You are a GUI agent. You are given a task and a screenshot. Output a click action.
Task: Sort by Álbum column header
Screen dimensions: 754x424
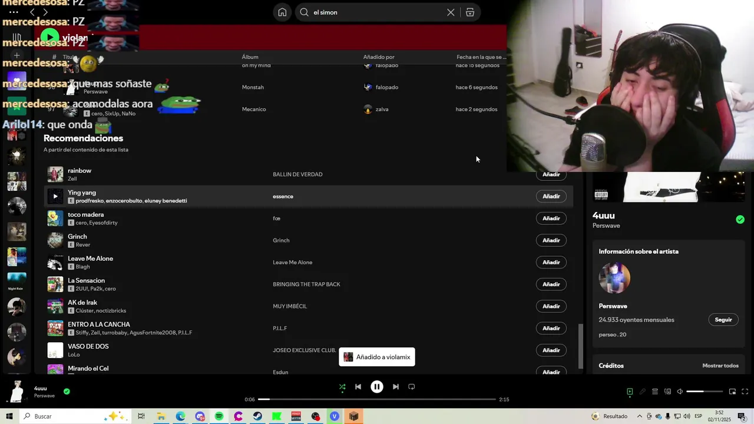[x=250, y=57]
